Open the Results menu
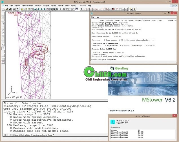This screenshot has height=142, width=179. 54,6
